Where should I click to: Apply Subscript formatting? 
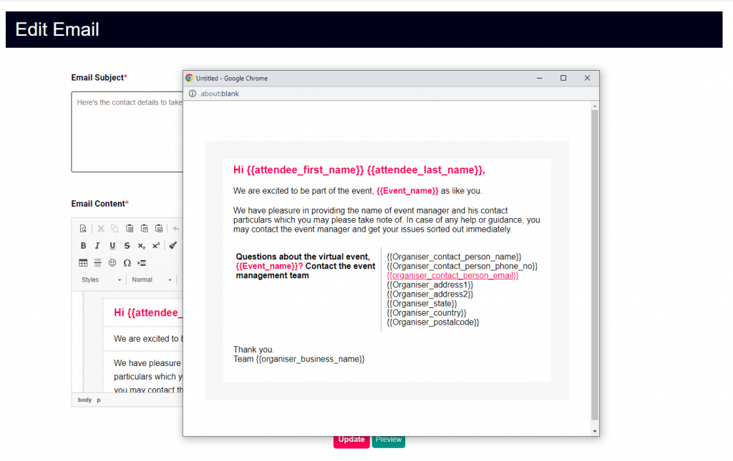(141, 245)
